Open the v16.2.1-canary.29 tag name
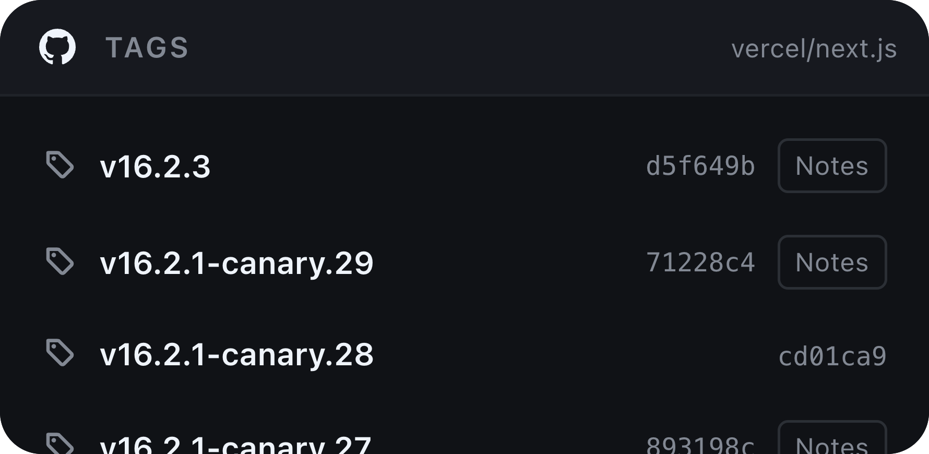The width and height of the screenshot is (929, 454). pyautogui.click(x=236, y=264)
